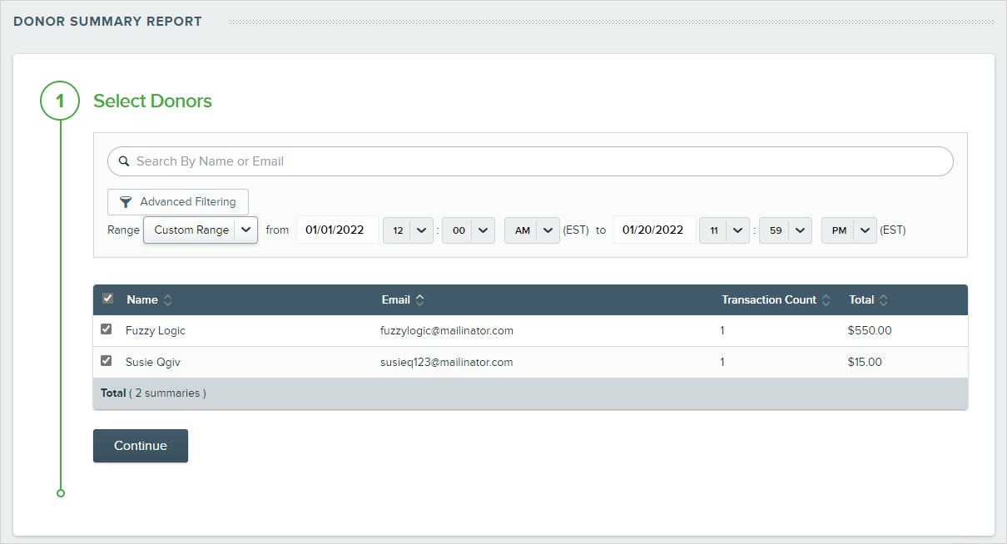The width and height of the screenshot is (1007, 544).
Task: Click the Name column header
Action: (x=142, y=299)
